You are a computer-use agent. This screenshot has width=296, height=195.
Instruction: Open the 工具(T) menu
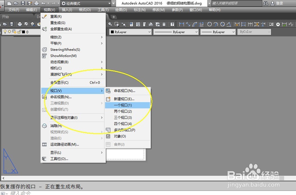point(103,10)
